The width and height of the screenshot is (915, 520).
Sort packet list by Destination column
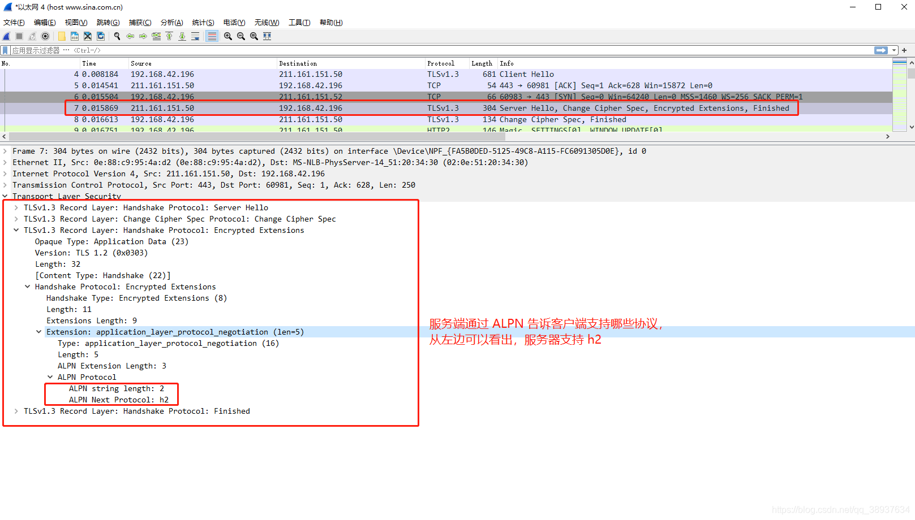click(350, 63)
